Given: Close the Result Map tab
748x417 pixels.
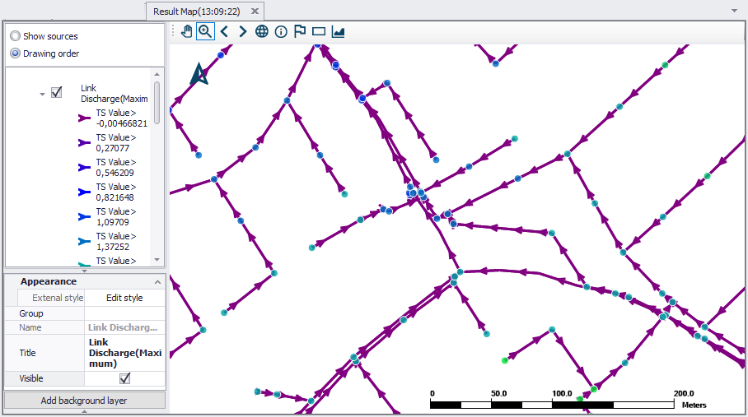Looking at the screenshot, I should coord(255,11).
